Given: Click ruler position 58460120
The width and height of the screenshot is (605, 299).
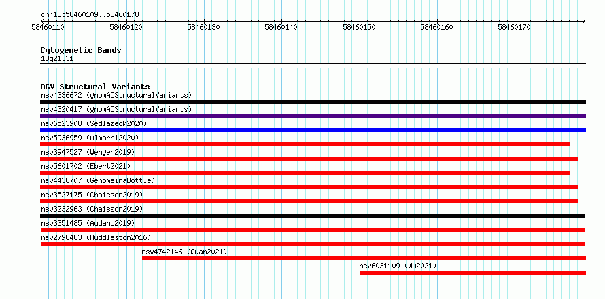Looking at the screenshot, I should (x=126, y=27).
